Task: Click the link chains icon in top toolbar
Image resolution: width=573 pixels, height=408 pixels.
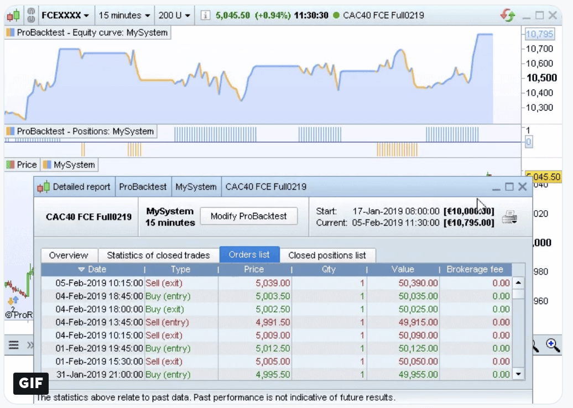Action: click(x=31, y=15)
